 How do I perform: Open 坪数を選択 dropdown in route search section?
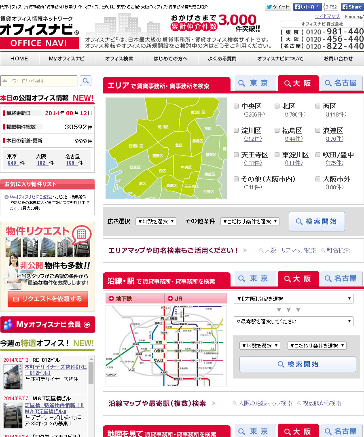pos(260,346)
